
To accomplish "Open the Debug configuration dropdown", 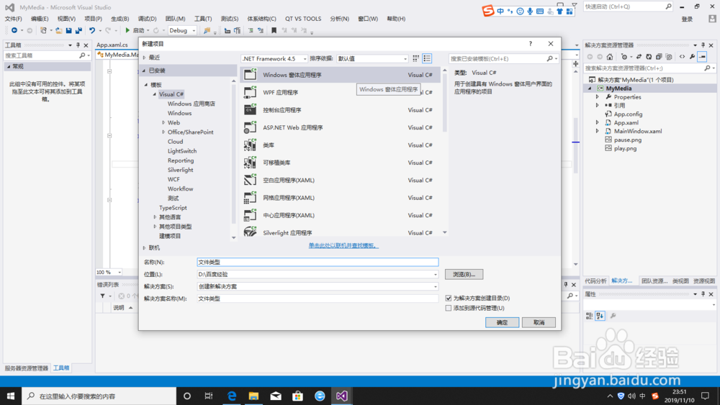I will point(182,30).
